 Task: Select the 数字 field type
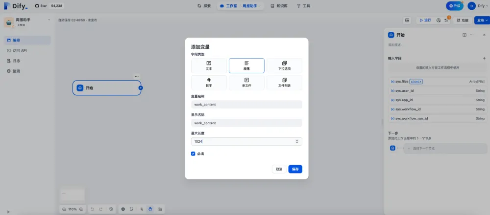(x=209, y=83)
